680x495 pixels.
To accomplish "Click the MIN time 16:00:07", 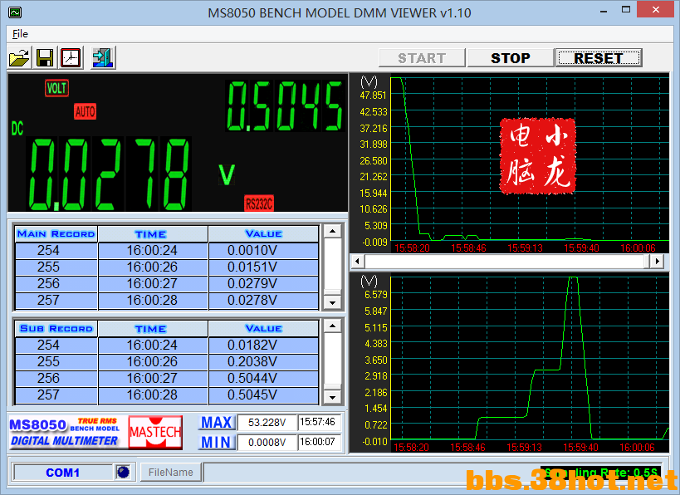I will pyautogui.click(x=319, y=442).
